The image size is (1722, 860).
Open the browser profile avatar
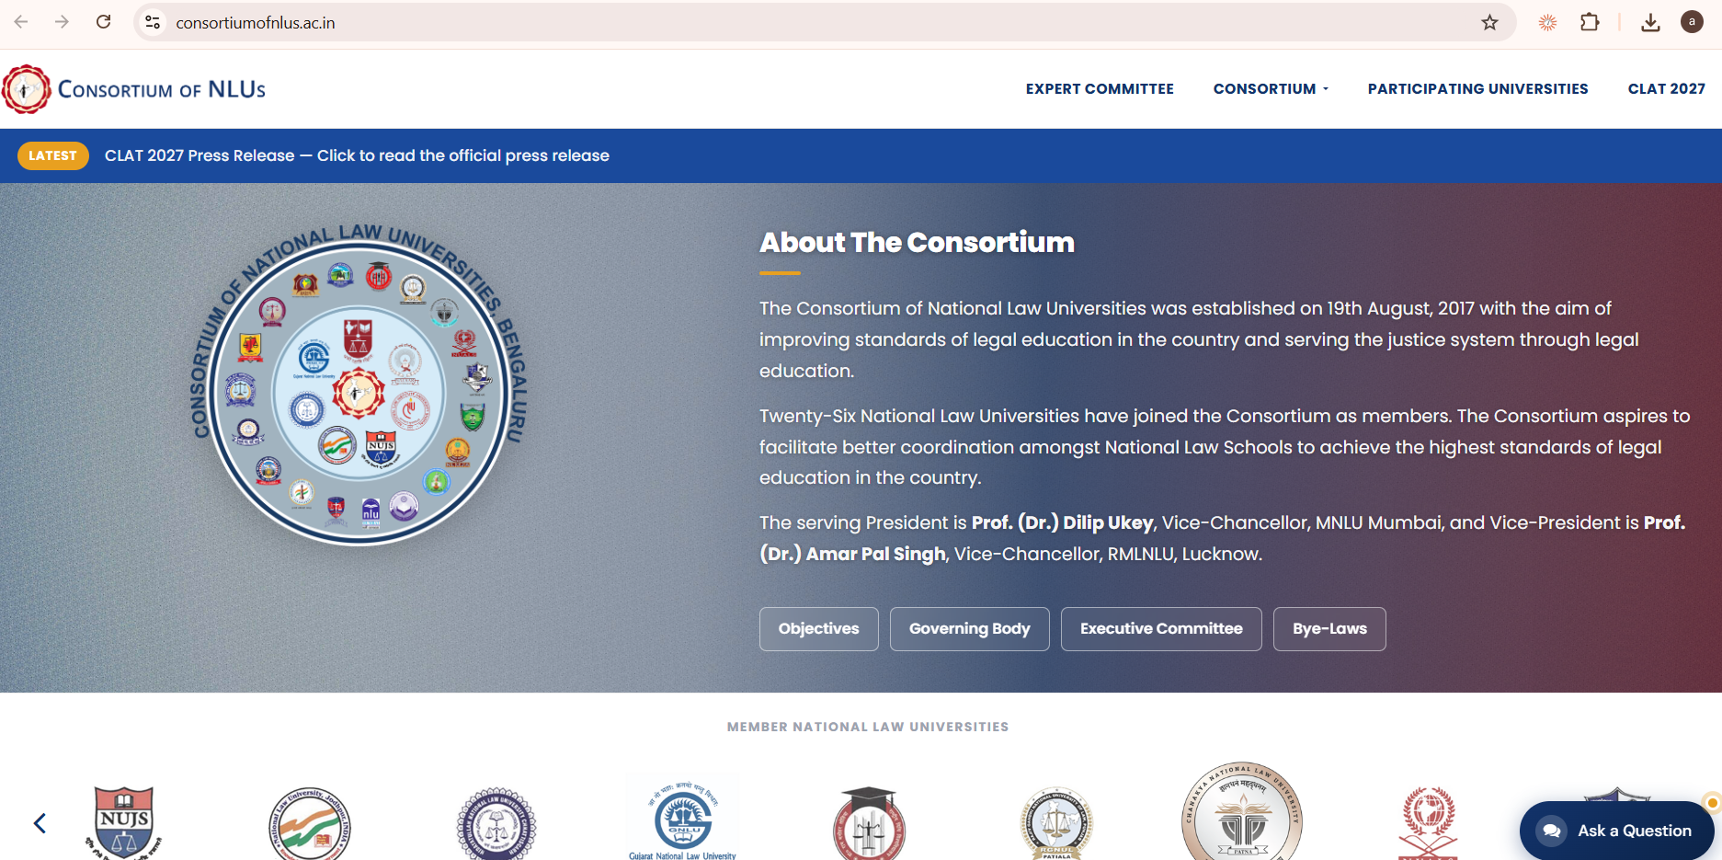click(1692, 22)
